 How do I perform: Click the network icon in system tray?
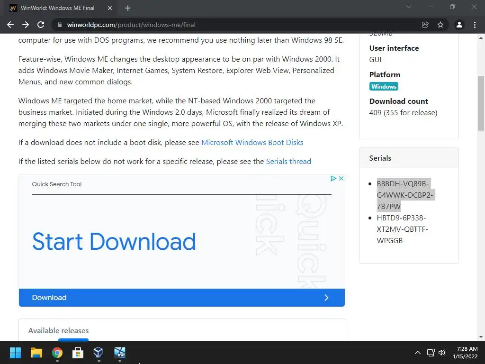pyautogui.click(x=431, y=353)
